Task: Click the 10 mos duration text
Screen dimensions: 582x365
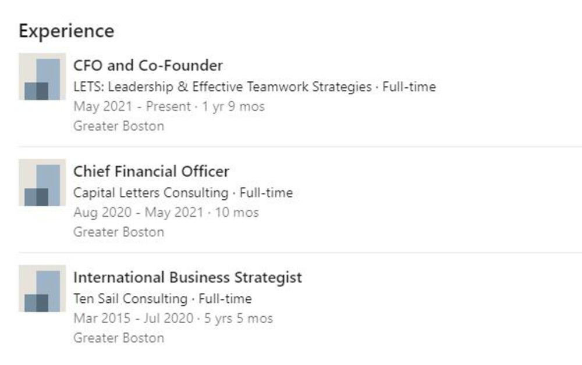Action: pyautogui.click(x=237, y=213)
